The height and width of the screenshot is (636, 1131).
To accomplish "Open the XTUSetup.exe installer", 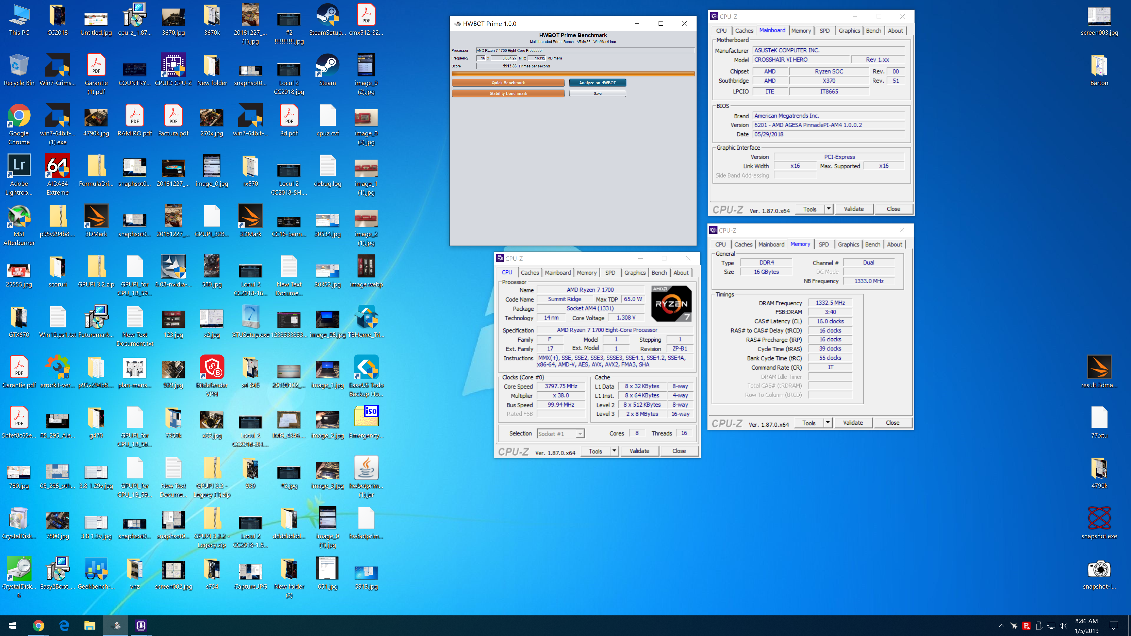I will [251, 322].
